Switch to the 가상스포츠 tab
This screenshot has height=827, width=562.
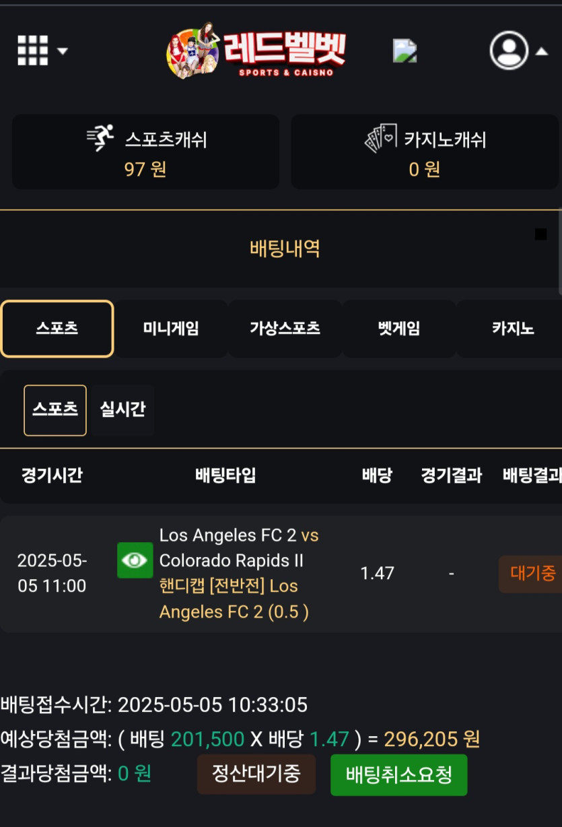pos(285,329)
